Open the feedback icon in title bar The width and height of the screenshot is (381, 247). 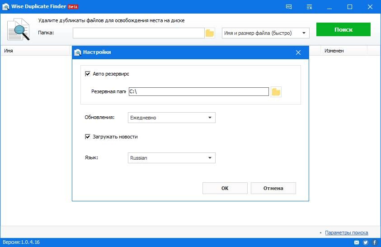289,7
